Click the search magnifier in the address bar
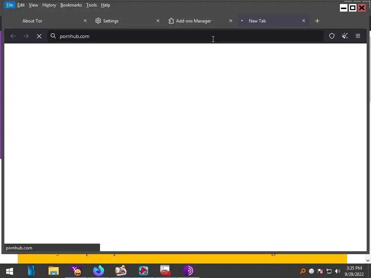 click(53, 36)
